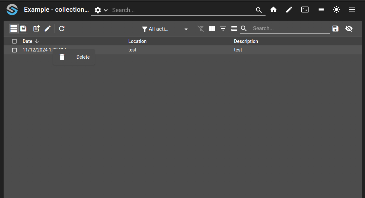This screenshot has height=198, width=365.
Task: Add a new record with the plus-note icon
Action: 36,29
